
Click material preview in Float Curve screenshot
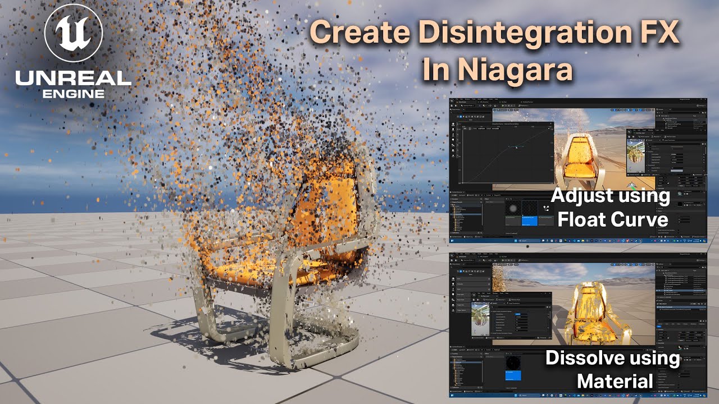[x=636, y=156]
